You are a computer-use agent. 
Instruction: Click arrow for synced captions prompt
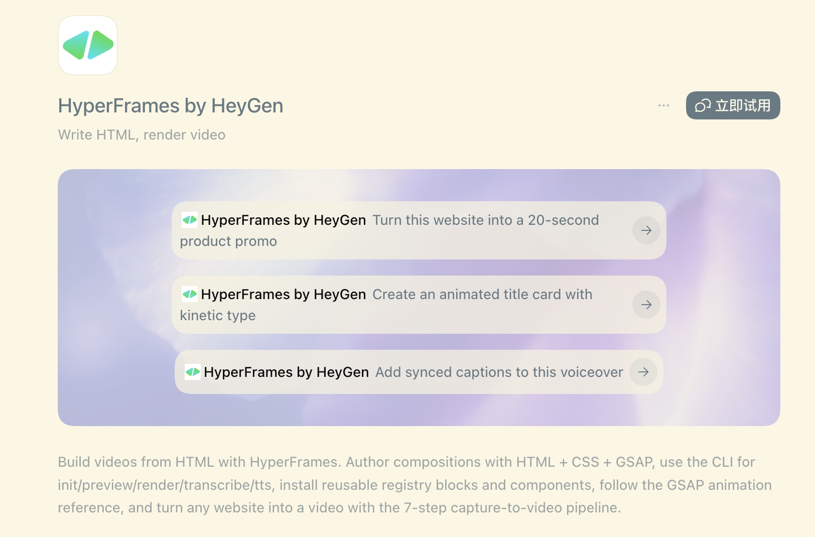tap(643, 372)
